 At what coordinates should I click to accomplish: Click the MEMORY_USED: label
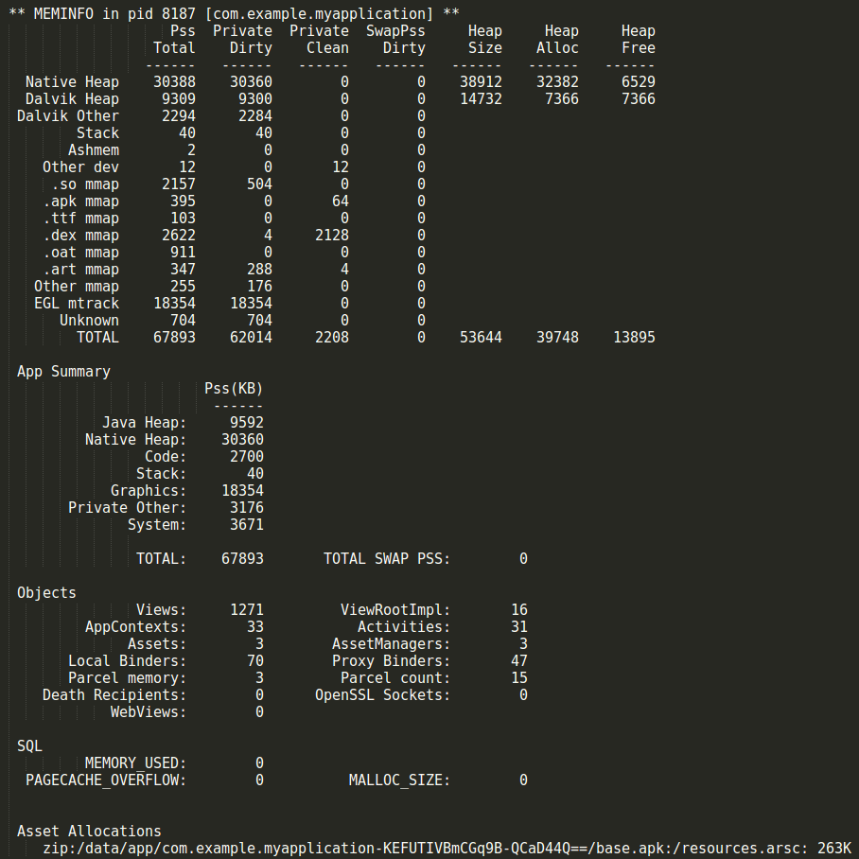(136, 763)
